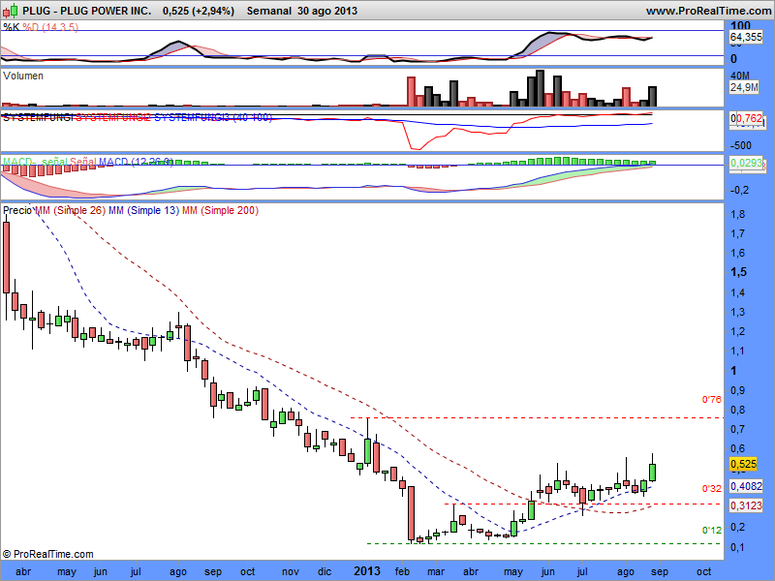775x581 pixels.
Task: Select the Volumen panel label
Action: pos(22,76)
